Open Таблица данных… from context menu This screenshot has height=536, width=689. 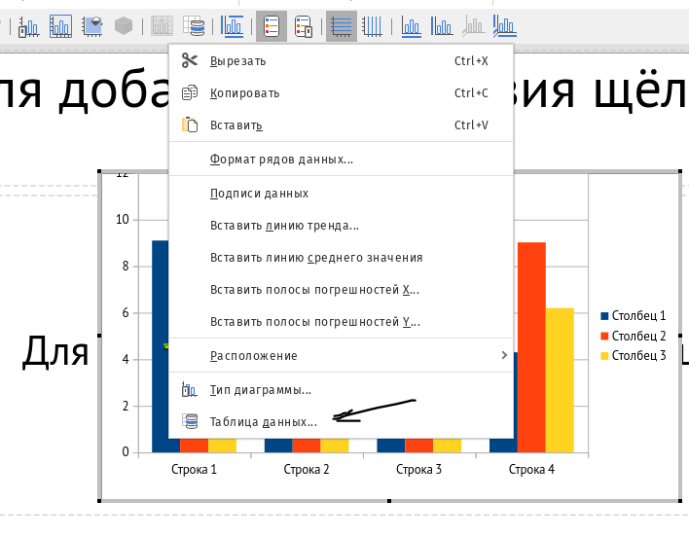tap(341, 422)
